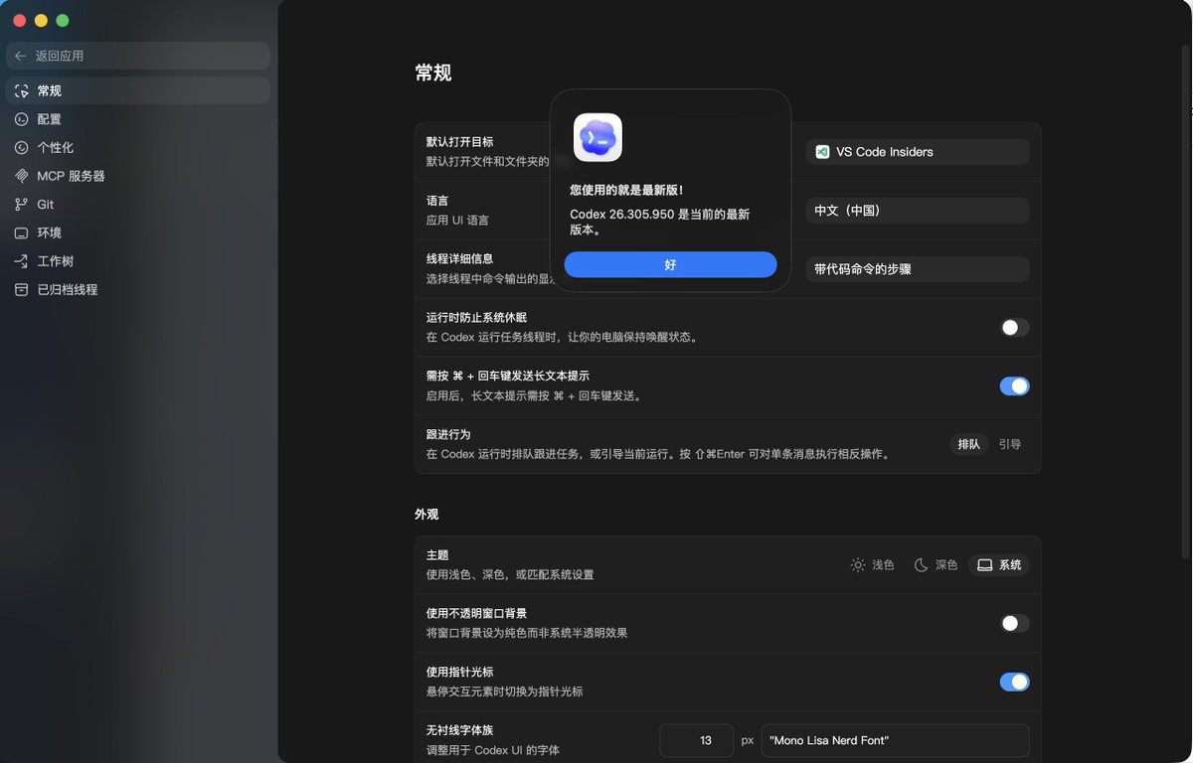Image resolution: width=1193 pixels, height=763 pixels.
Task: Disable the 使用指针光标 toggle
Action: (1014, 682)
